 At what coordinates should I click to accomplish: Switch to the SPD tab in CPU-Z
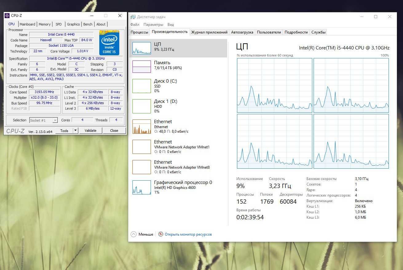(x=58, y=24)
